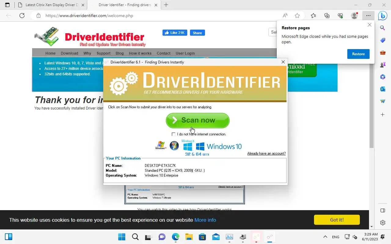Image resolution: width=391 pixels, height=244 pixels.
Task: Open Task View on the taskbar
Action: (148, 237)
